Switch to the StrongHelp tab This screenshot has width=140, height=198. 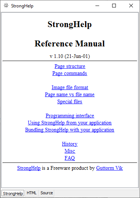13,193
